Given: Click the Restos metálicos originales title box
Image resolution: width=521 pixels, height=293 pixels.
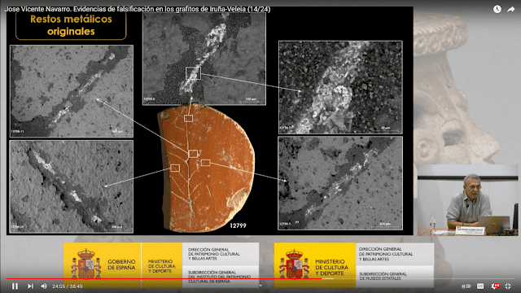Looking at the screenshot, I should (71, 25).
